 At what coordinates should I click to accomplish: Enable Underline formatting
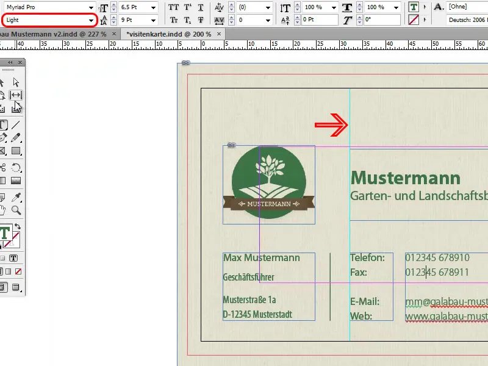[201, 8]
